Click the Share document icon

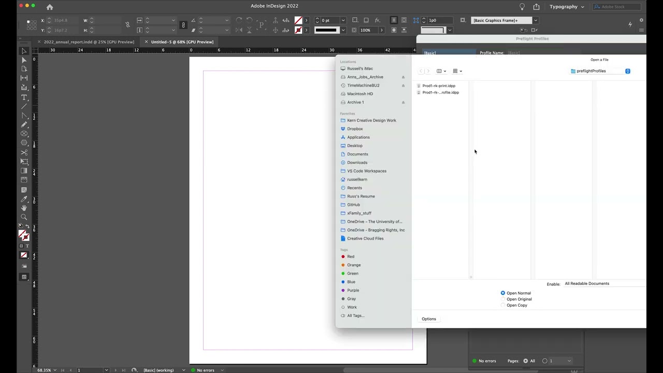point(536,7)
